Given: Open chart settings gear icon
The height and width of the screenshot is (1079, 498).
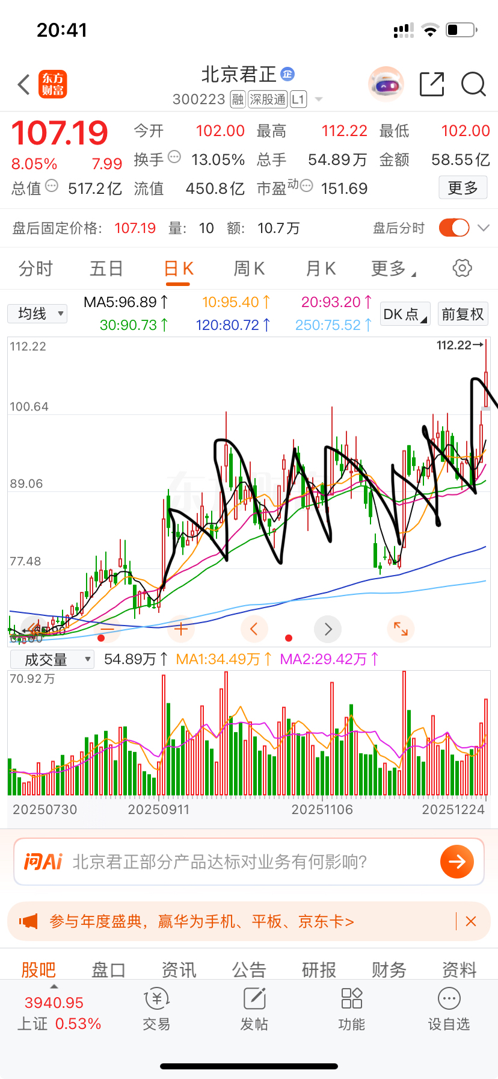Looking at the screenshot, I should pyautogui.click(x=462, y=268).
